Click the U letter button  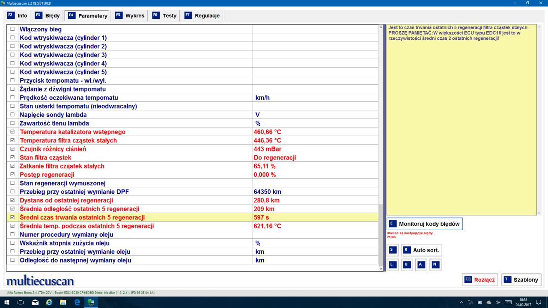pos(406,265)
